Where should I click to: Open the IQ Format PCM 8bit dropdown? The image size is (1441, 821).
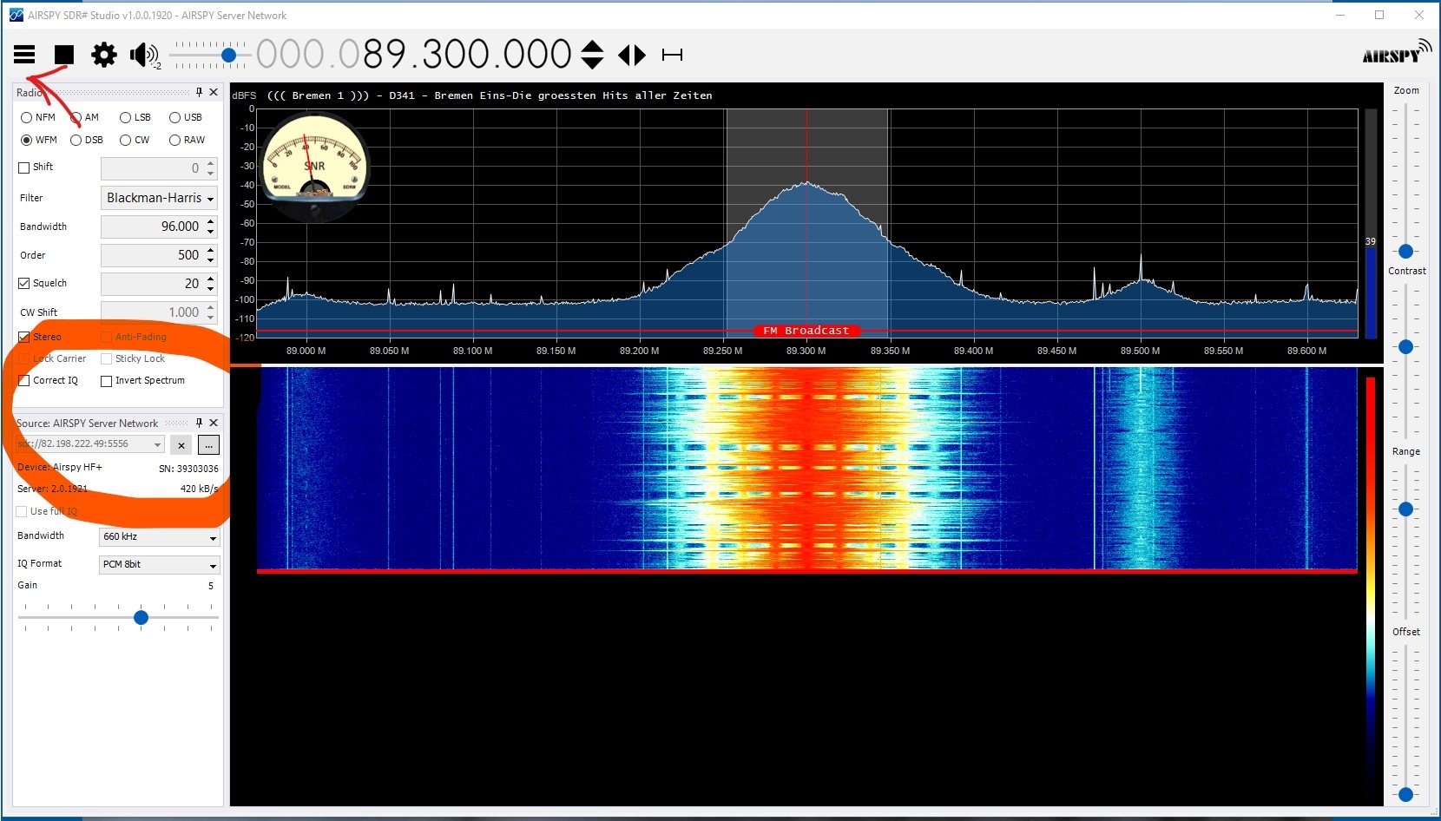click(x=159, y=565)
